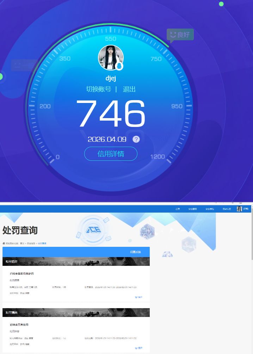Open 活动专区 in the top navigation bar
The height and width of the screenshot is (354, 253).
tap(227, 209)
